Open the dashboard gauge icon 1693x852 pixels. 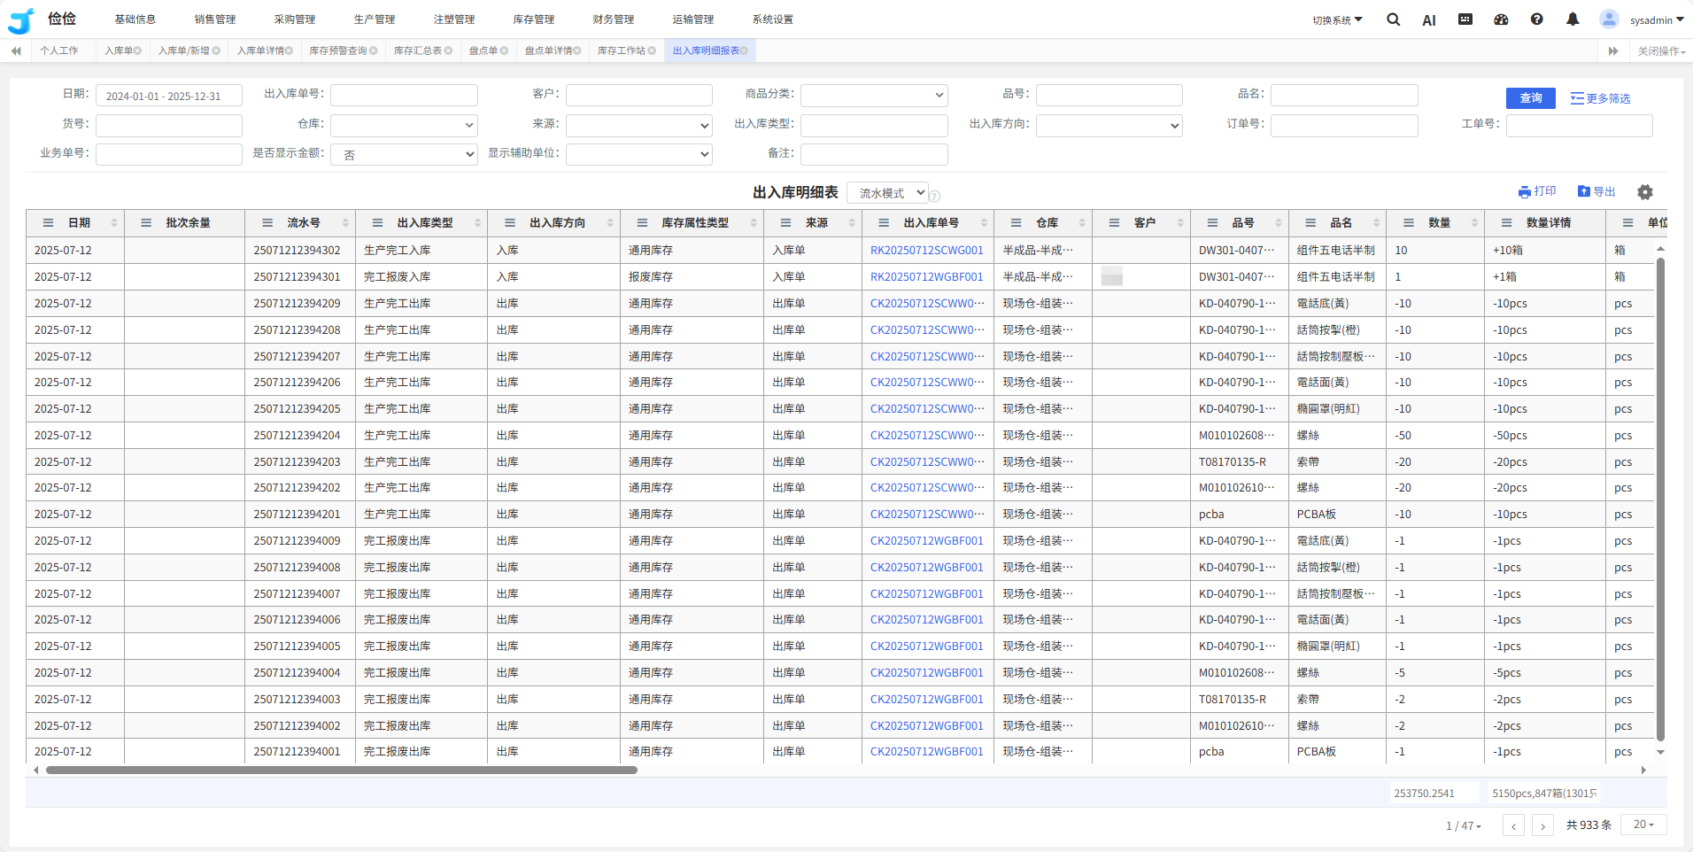pos(1501,19)
